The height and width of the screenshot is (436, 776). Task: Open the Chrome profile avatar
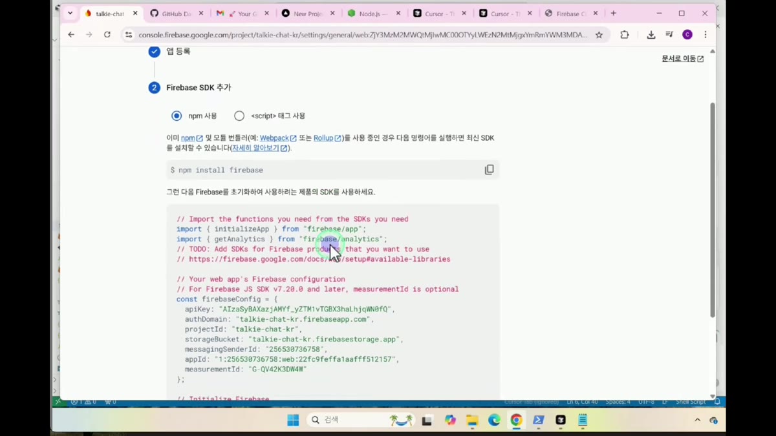pos(687,35)
